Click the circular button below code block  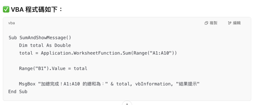pyautogui.click(x=127, y=104)
